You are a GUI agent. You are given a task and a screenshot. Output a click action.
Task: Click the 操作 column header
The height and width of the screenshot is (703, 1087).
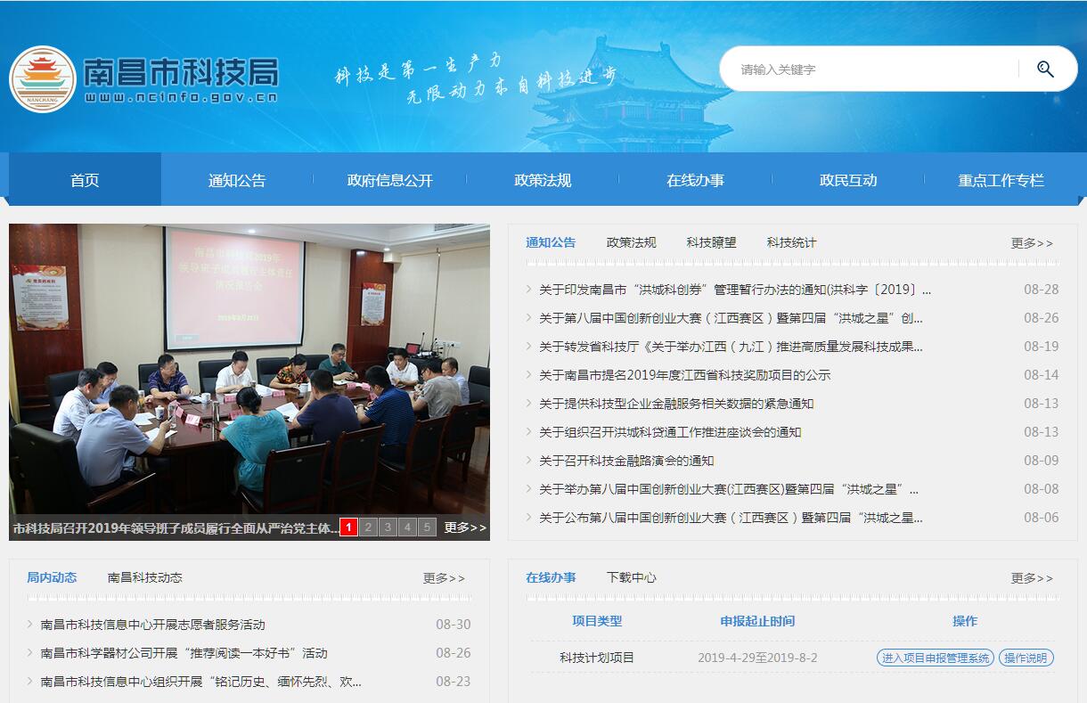(965, 621)
